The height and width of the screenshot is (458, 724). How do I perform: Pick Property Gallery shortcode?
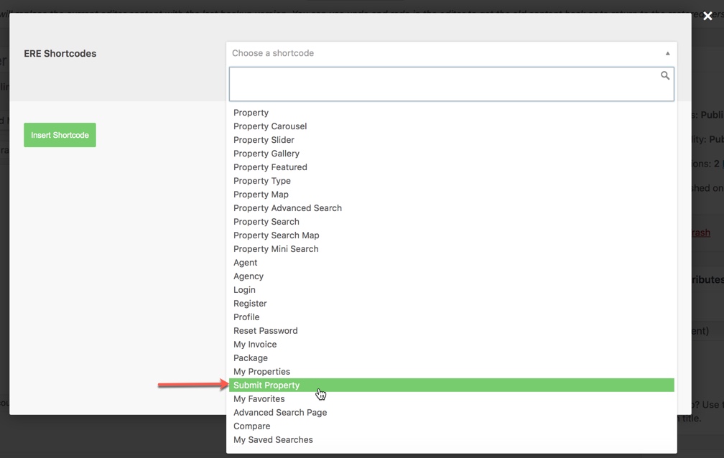[x=452, y=154]
